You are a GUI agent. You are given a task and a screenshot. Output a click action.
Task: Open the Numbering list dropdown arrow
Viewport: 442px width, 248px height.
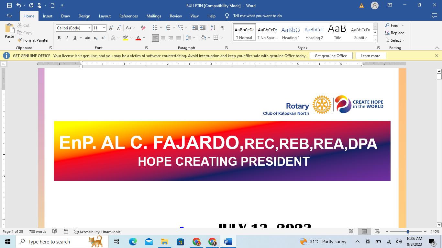tap(174, 28)
